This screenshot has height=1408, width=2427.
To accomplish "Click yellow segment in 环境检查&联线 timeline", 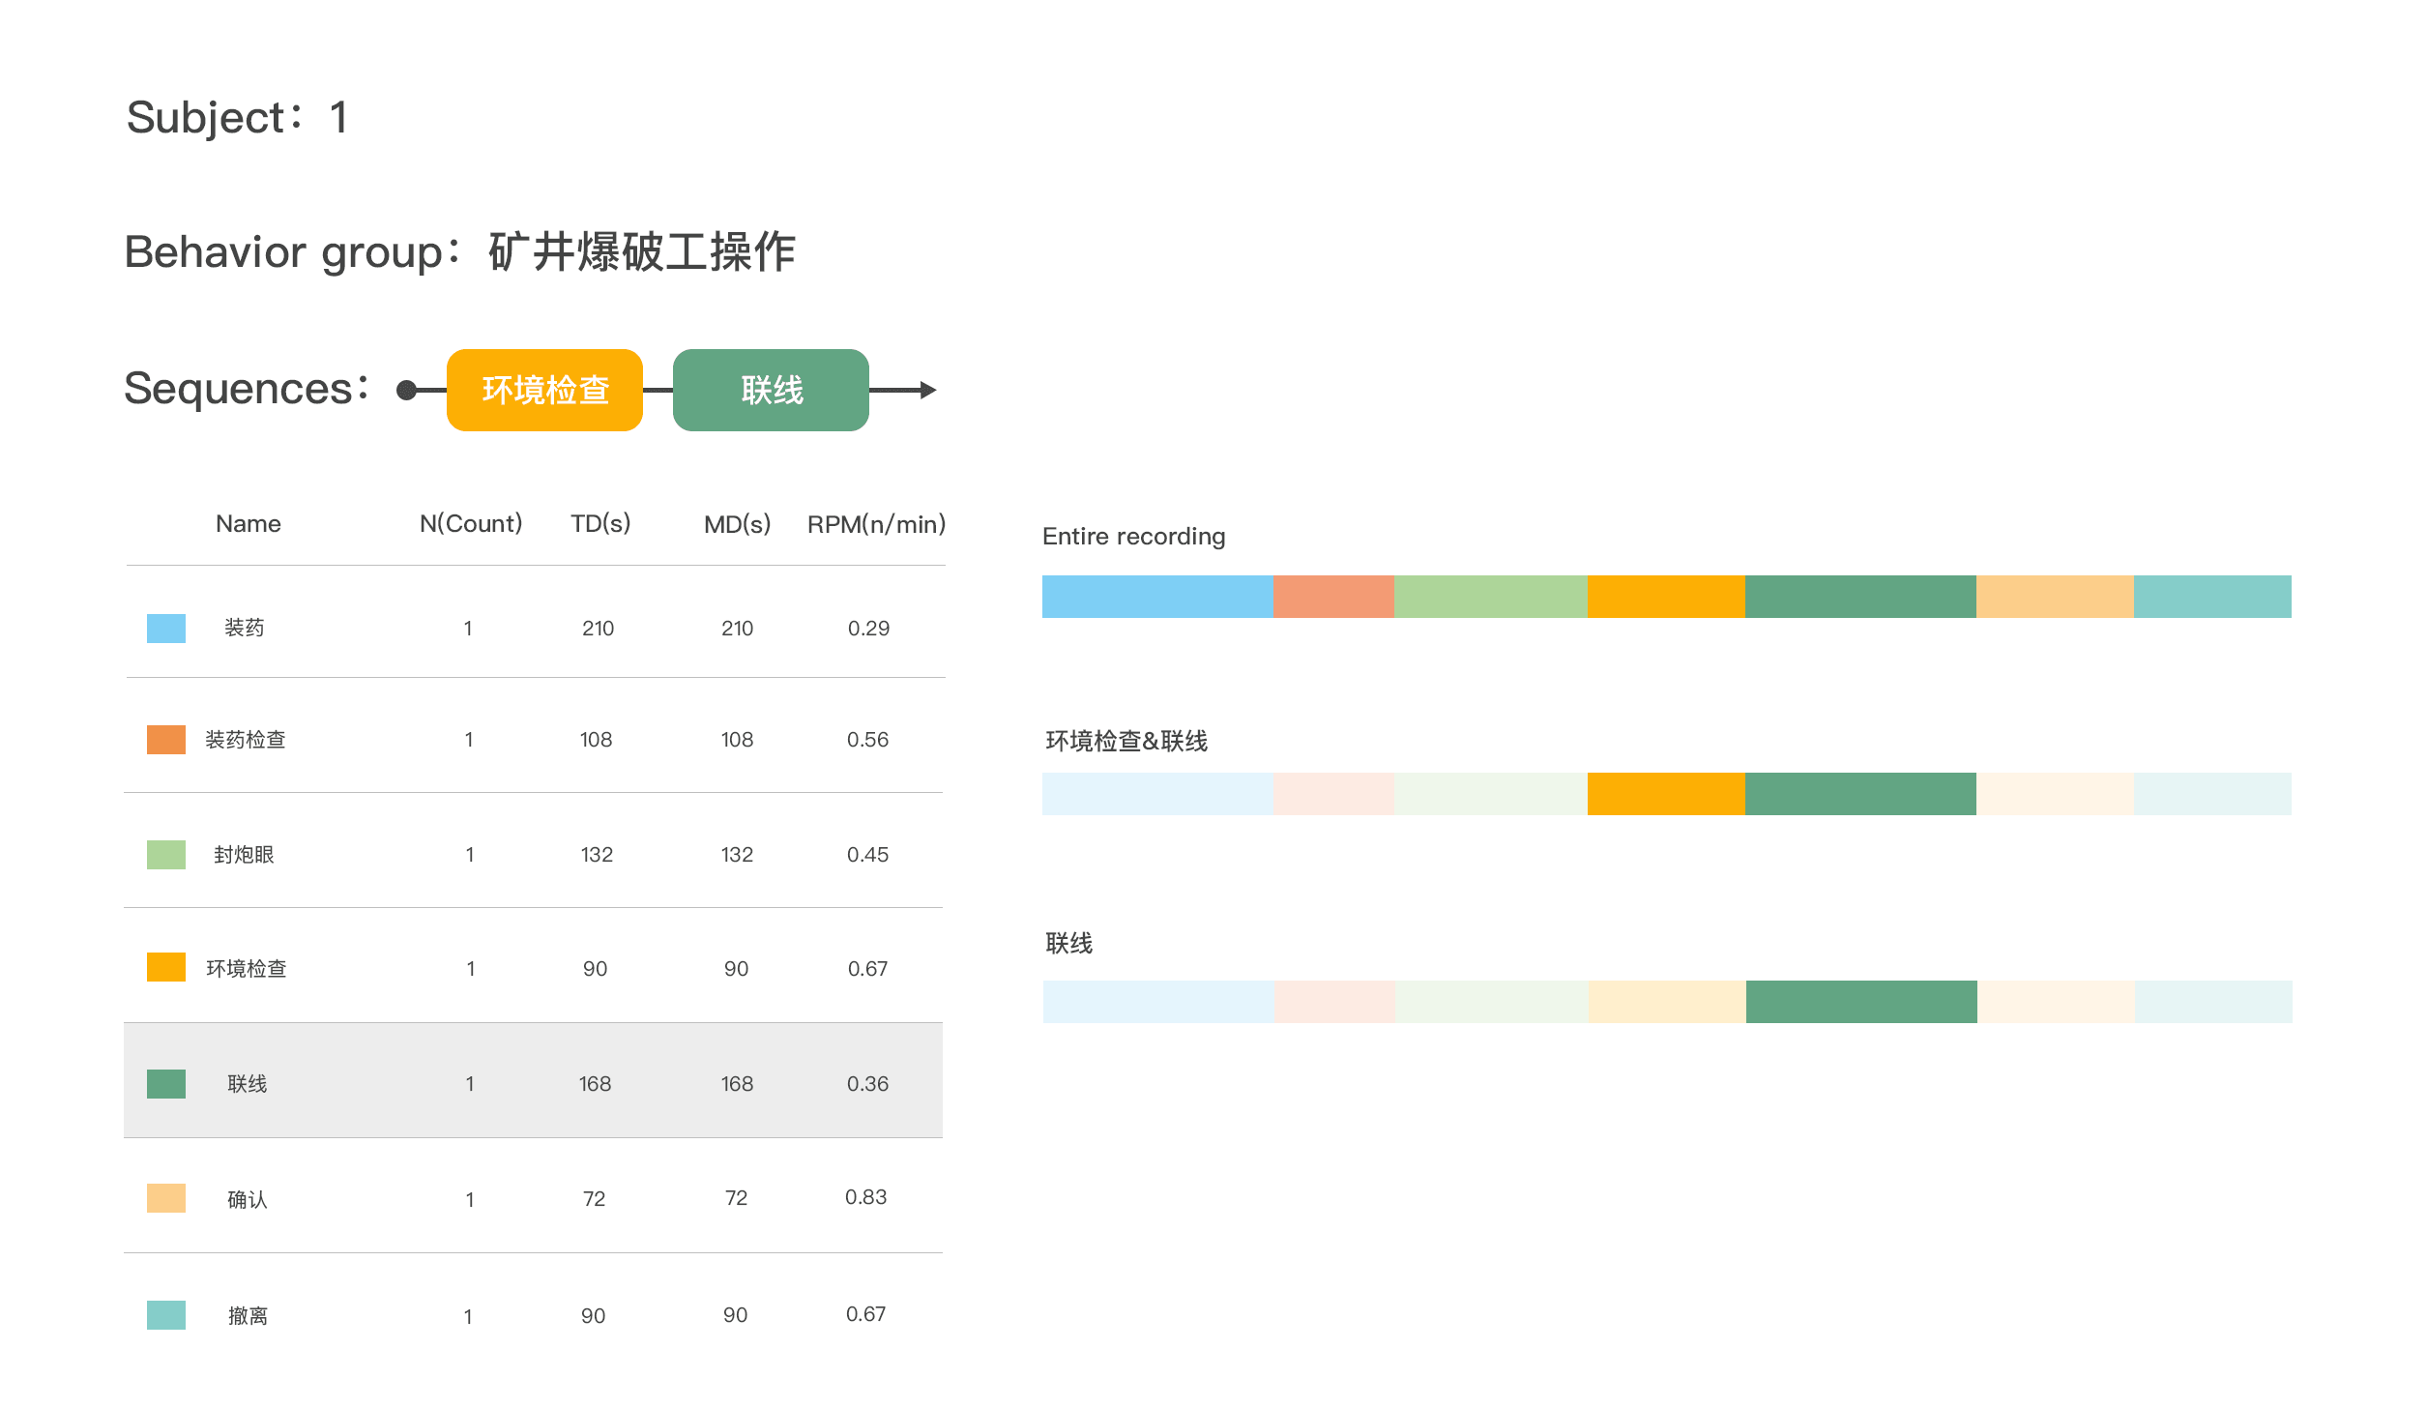I will click(1666, 794).
